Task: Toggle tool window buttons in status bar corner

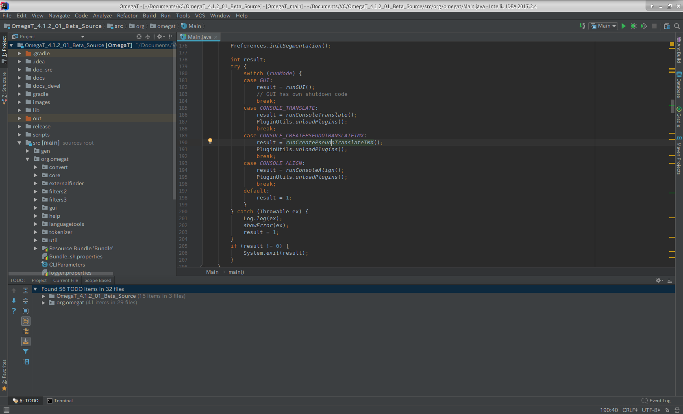Action: [x=6, y=410]
